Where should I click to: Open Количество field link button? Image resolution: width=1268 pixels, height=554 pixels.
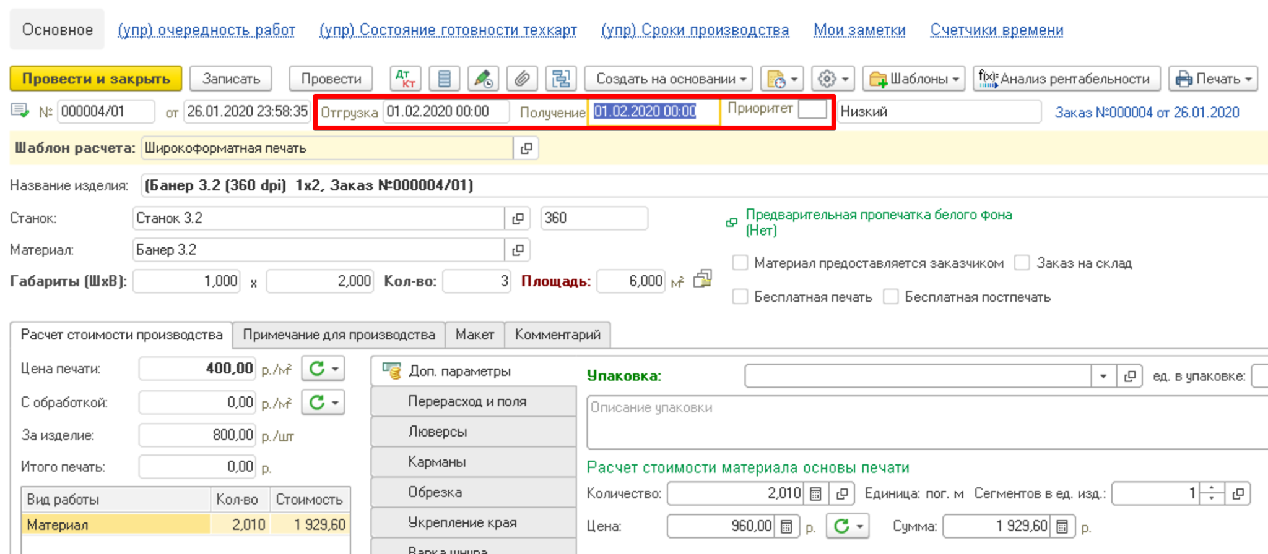coord(842,493)
